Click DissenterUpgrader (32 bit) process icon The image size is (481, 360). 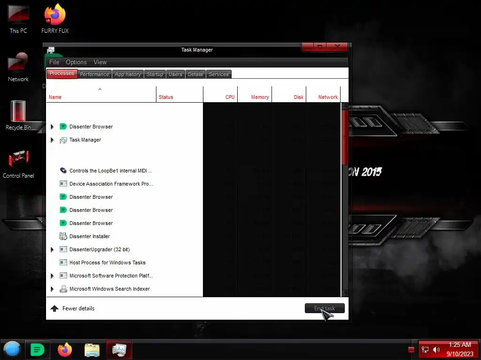tap(63, 249)
